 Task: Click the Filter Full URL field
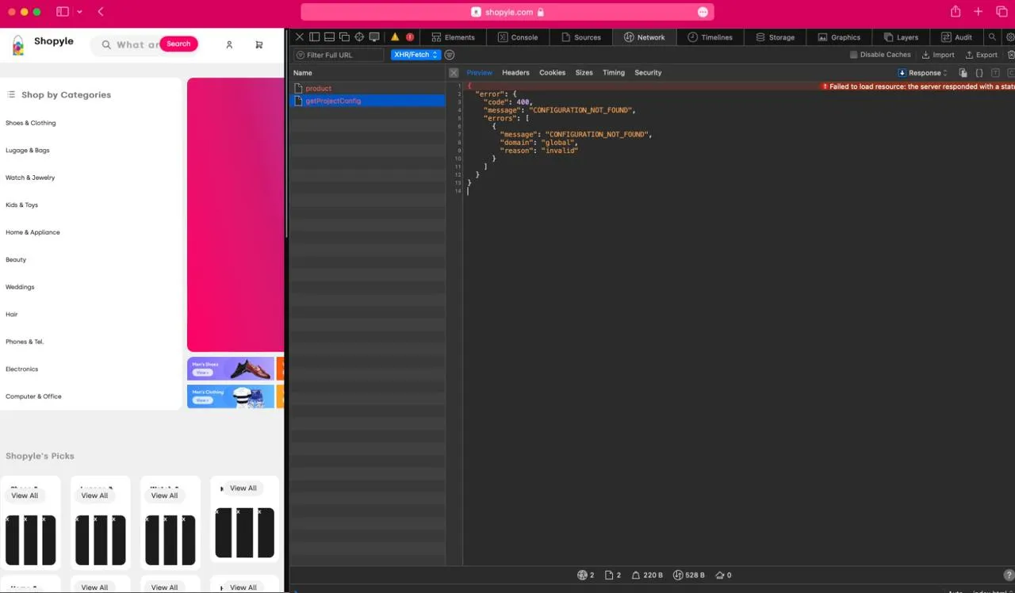coord(341,55)
